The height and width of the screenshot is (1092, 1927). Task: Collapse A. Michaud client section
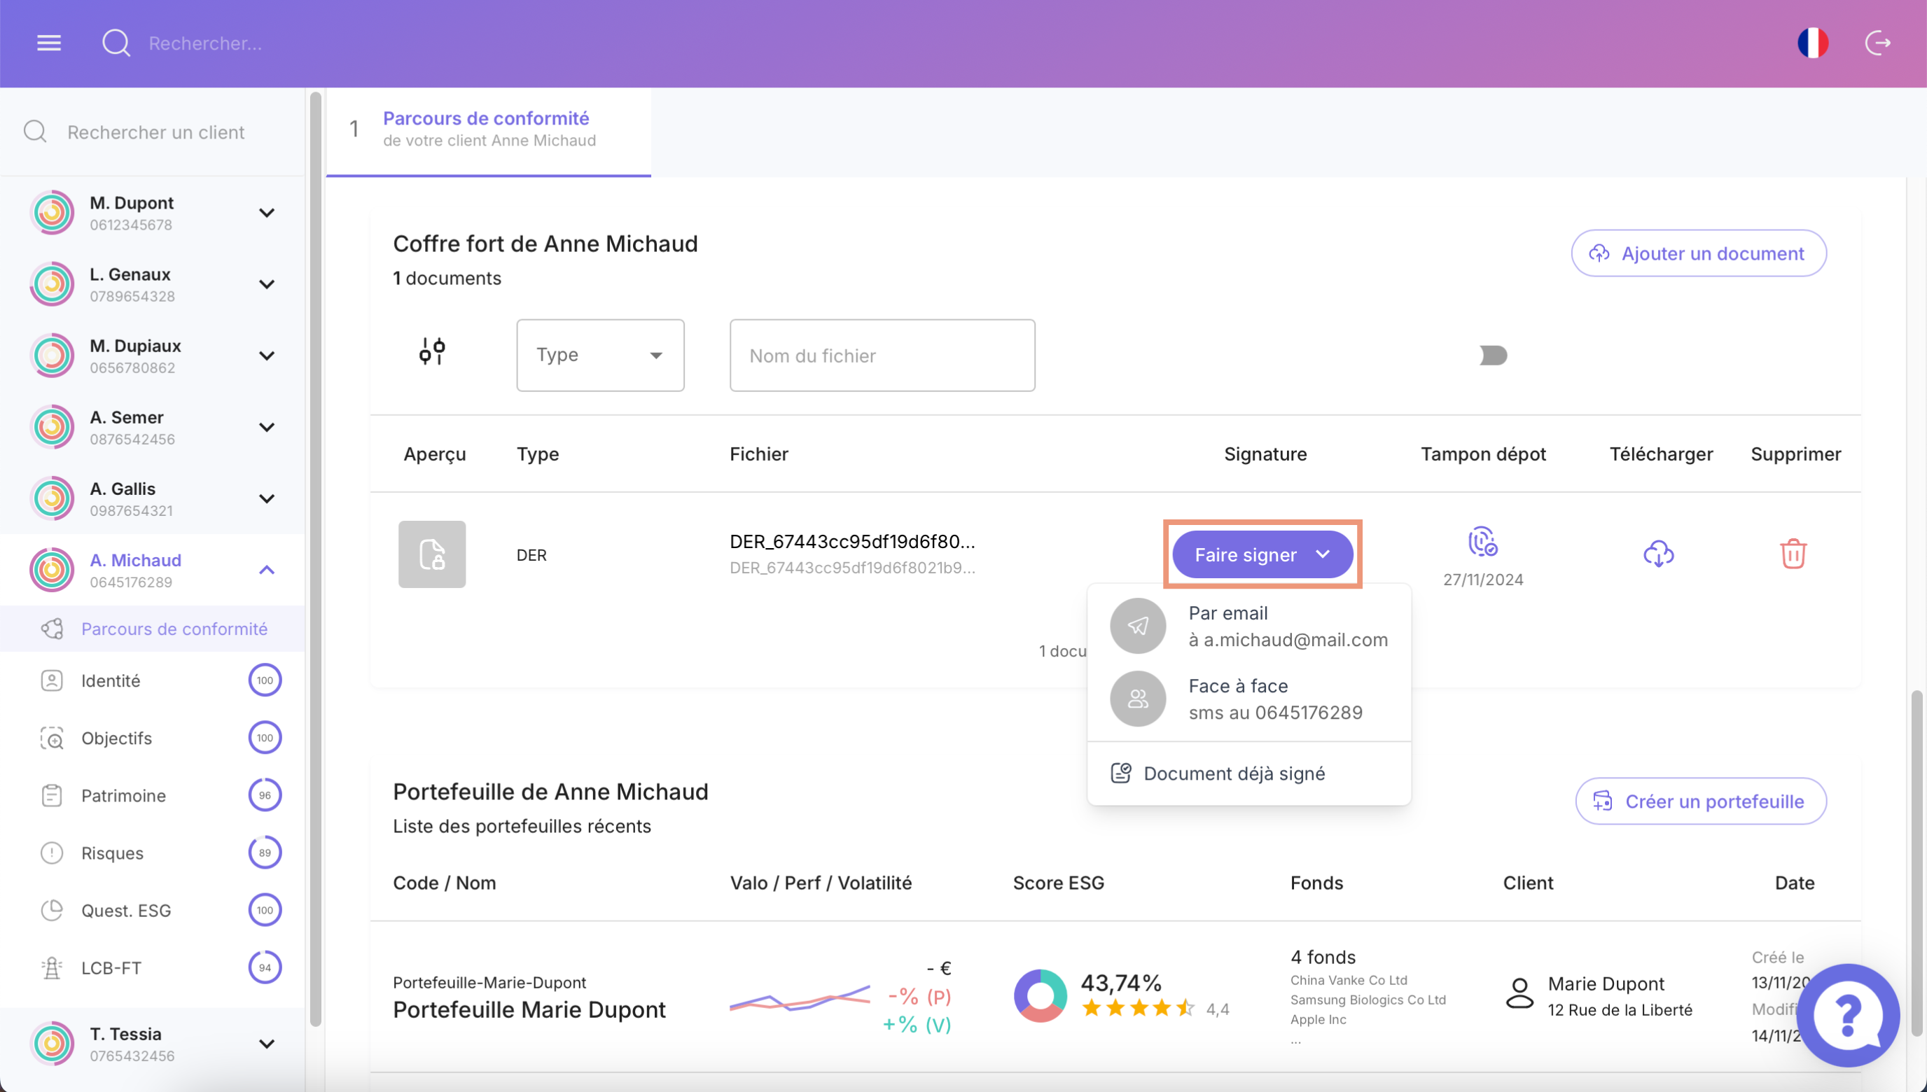point(266,570)
